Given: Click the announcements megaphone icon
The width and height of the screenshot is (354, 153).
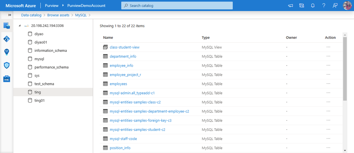Looking at the screenshot, I should click(x=291, y=6).
